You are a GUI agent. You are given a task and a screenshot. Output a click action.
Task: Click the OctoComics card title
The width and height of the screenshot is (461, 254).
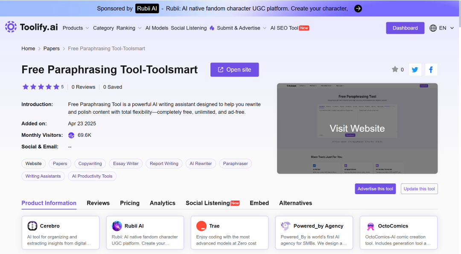coord(393,226)
